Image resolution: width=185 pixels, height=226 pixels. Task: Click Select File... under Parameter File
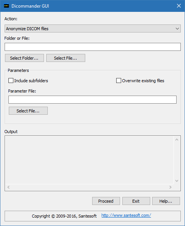28,111
